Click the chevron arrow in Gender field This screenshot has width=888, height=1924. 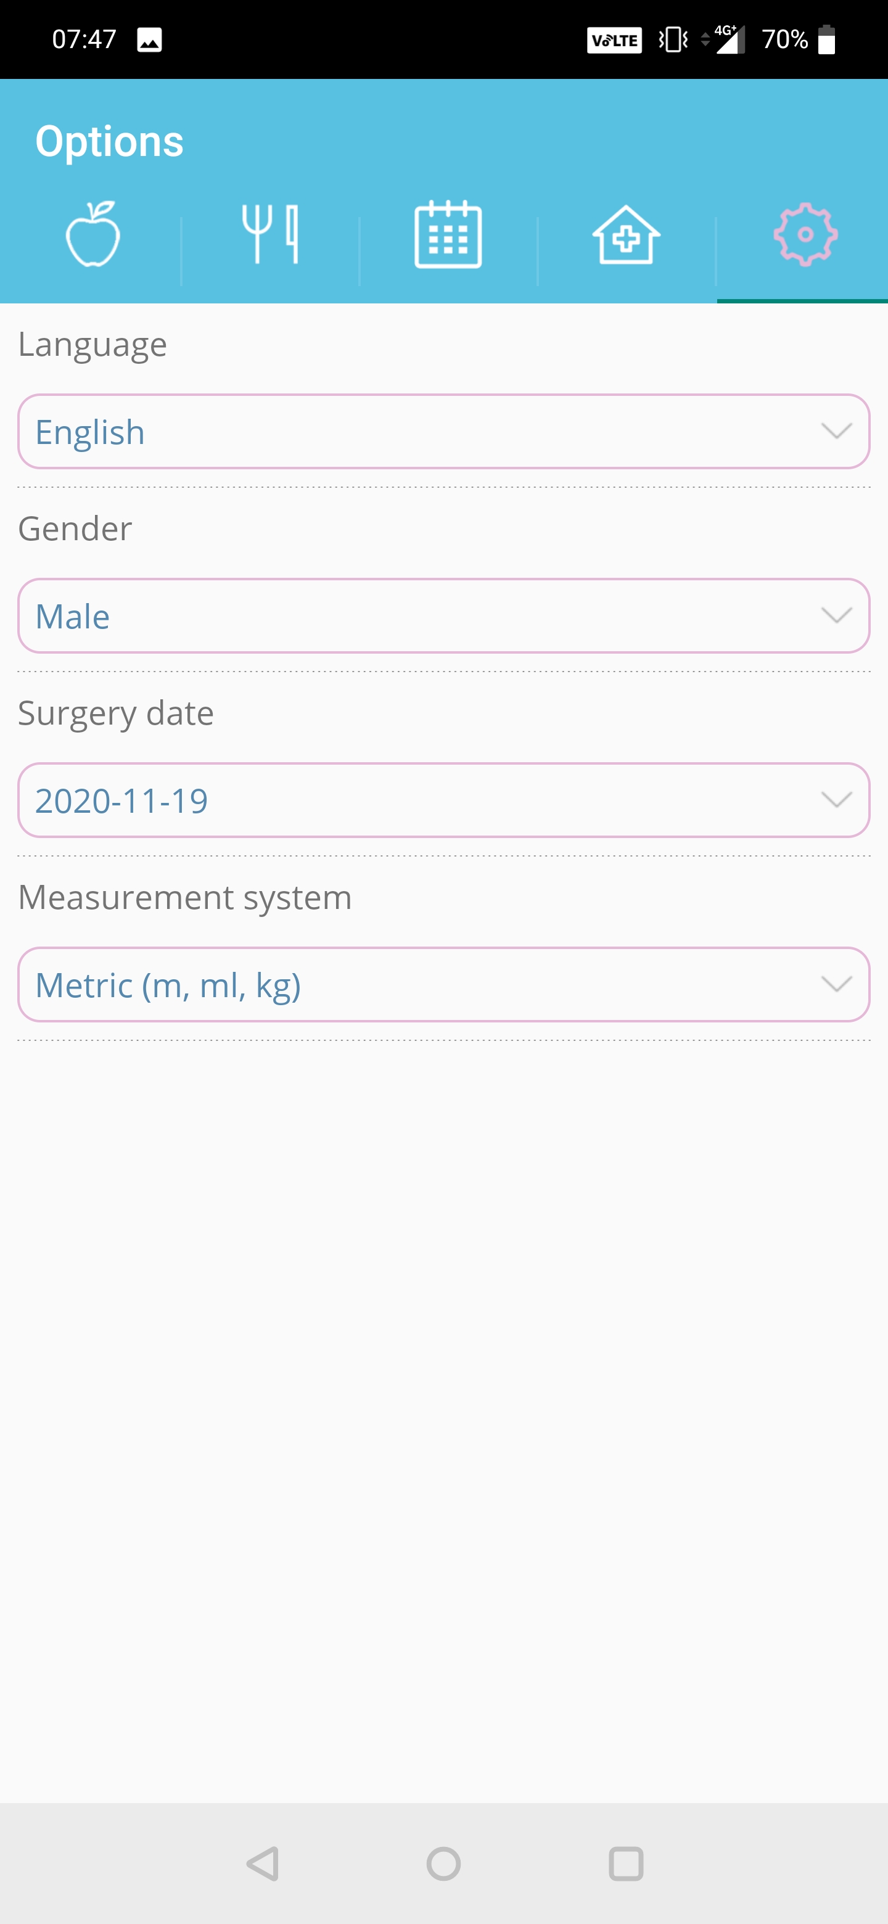point(836,615)
